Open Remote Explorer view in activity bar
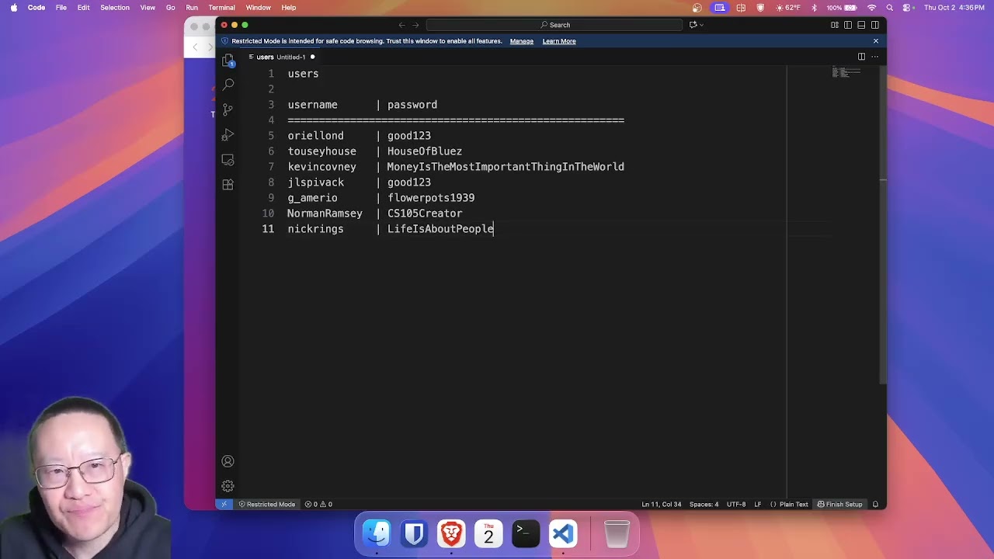The height and width of the screenshot is (559, 994). 228,160
